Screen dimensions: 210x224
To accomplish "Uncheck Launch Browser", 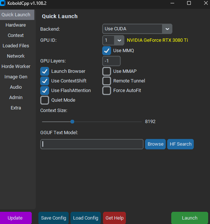I will click(x=45, y=71).
